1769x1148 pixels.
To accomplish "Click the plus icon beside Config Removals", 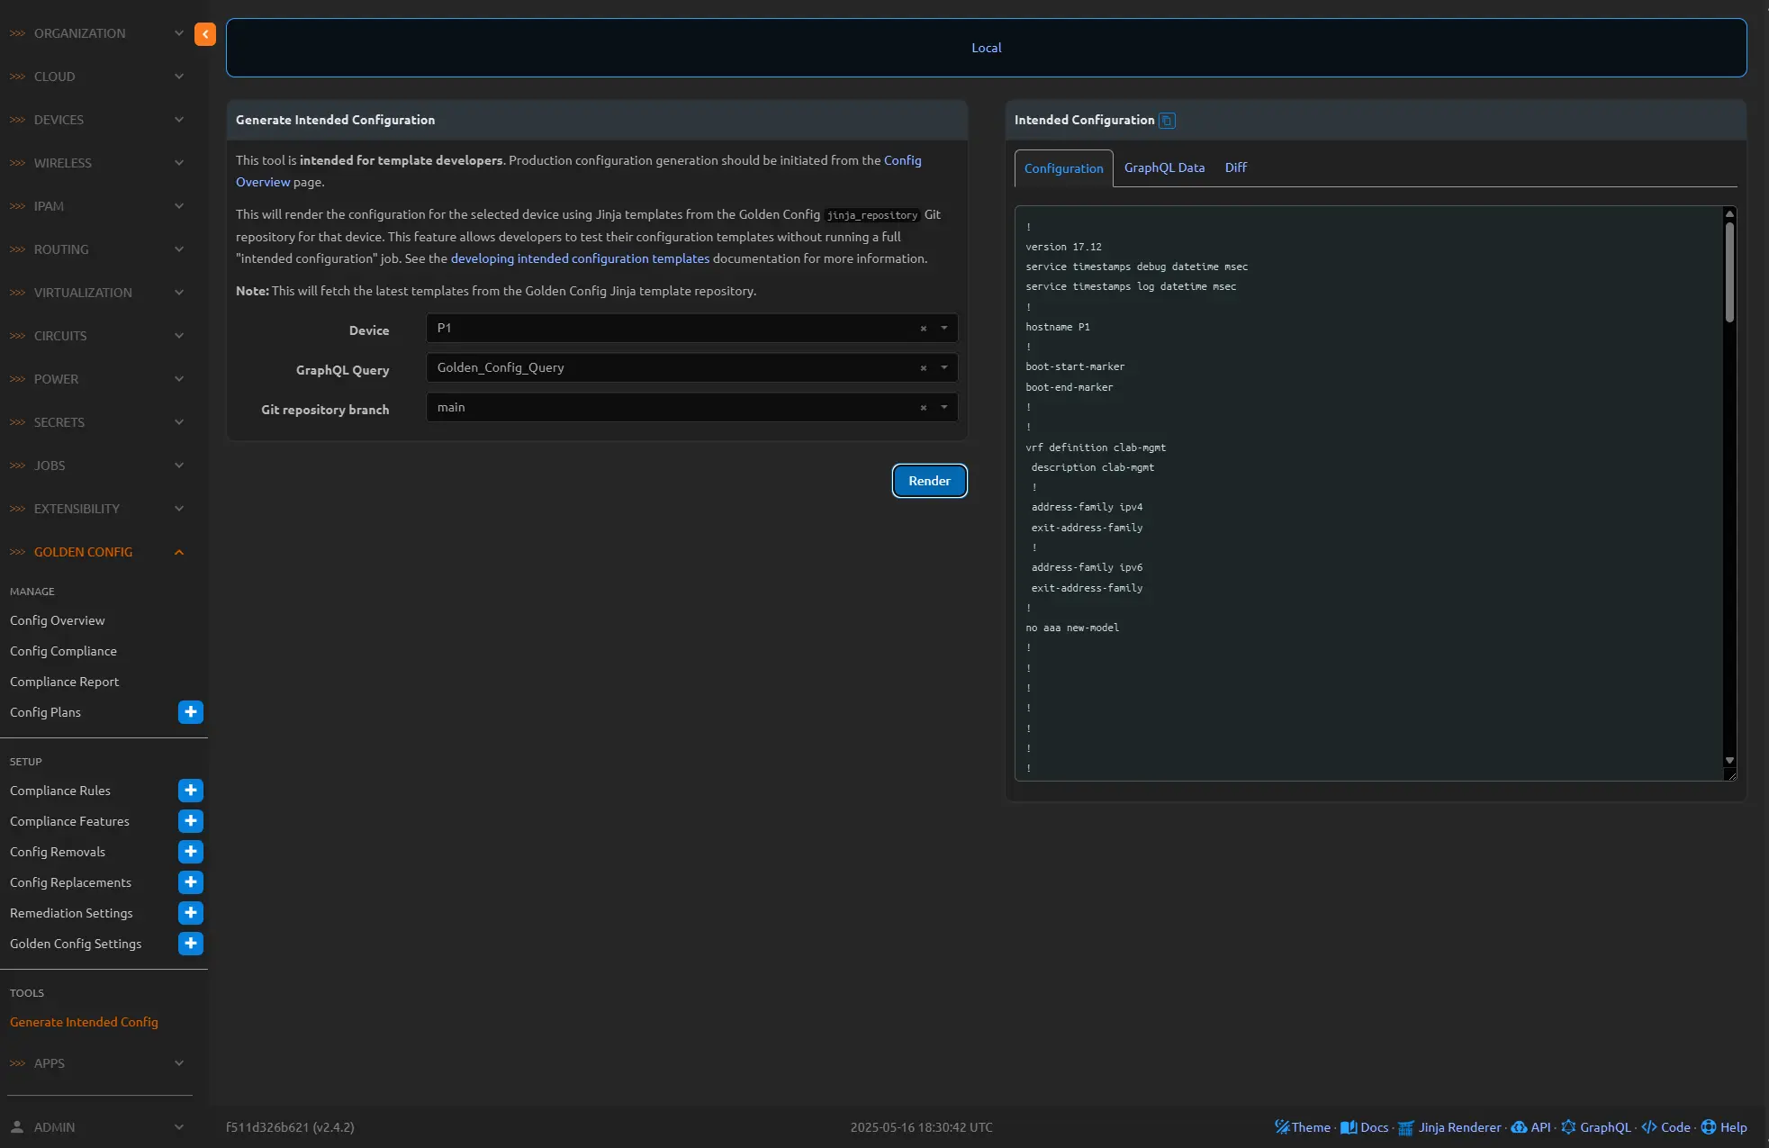I will coord(191,852).
